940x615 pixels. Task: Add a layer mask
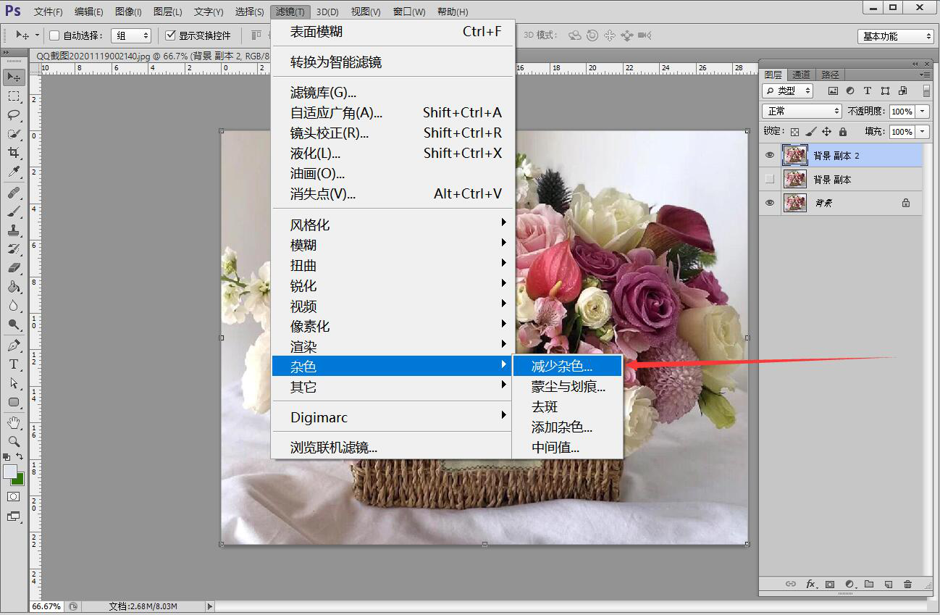[830, 584]
